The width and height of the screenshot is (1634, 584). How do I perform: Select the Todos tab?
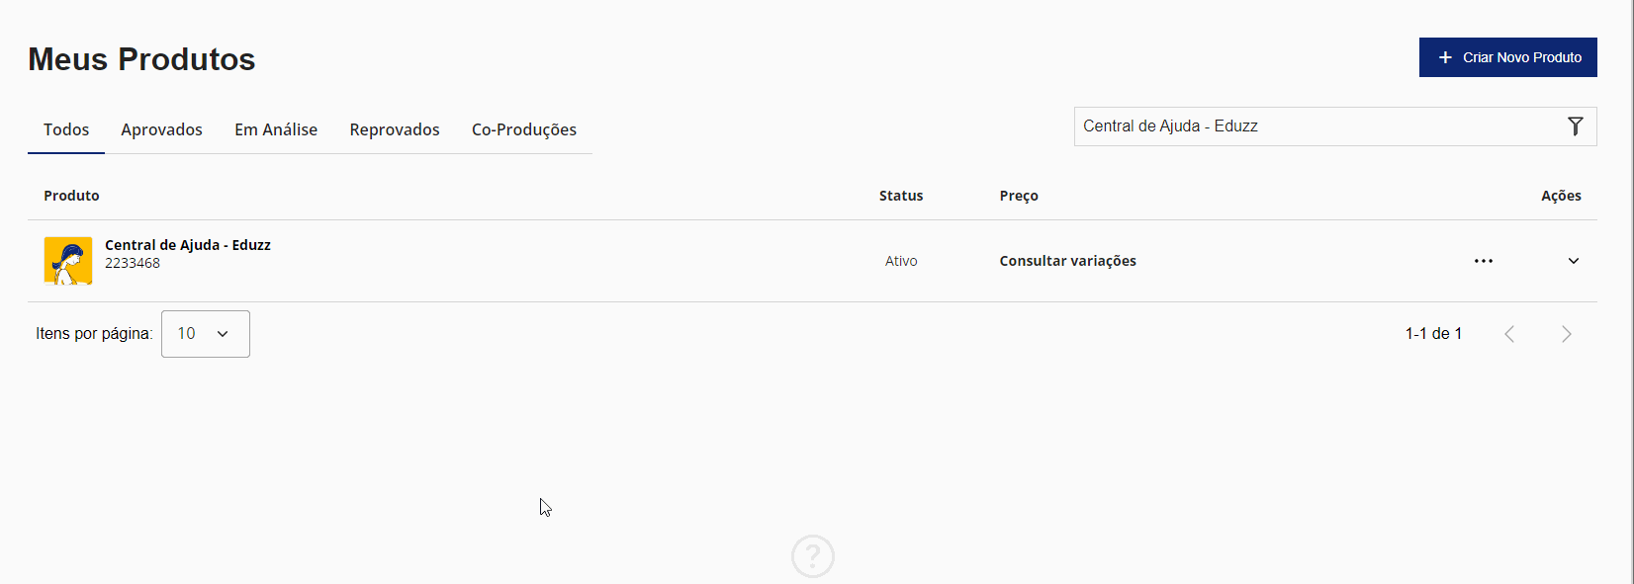[x=66, y=129]
